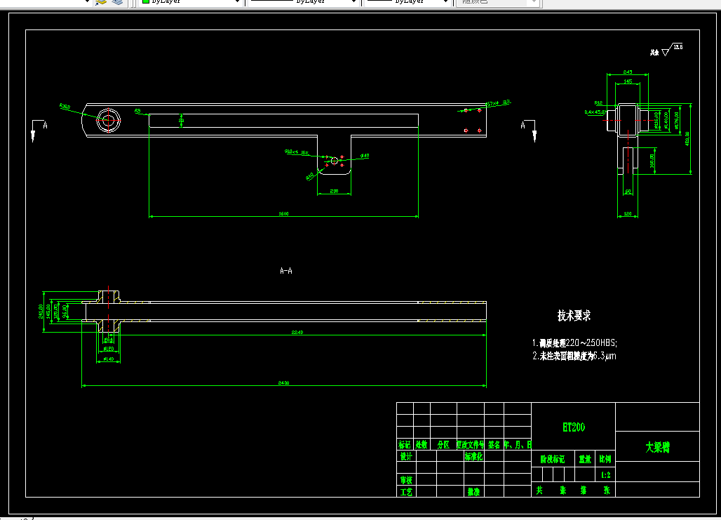Select the 标准化 title block cell
721x520 pixels.
[473, 457]
